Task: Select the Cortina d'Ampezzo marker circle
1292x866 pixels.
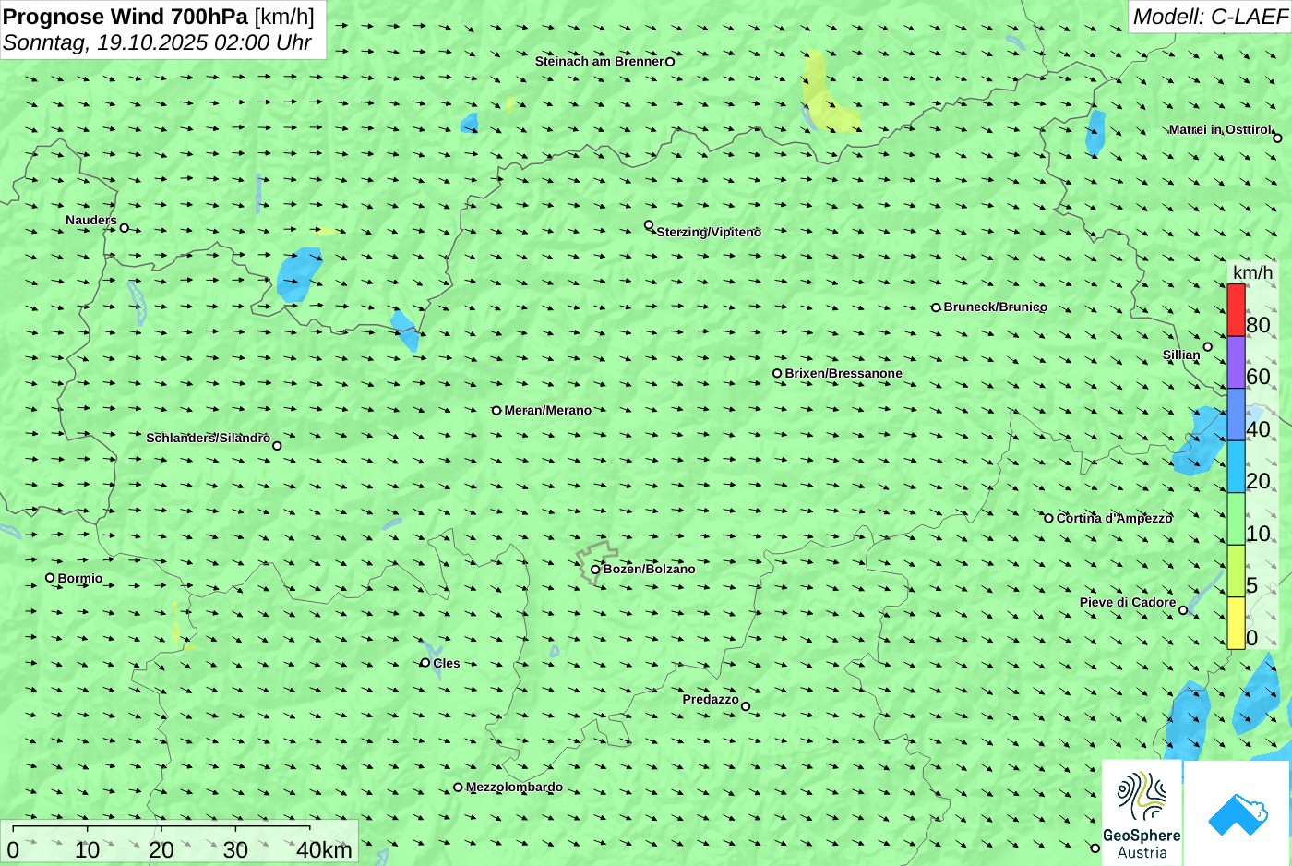Action: 1048,518
